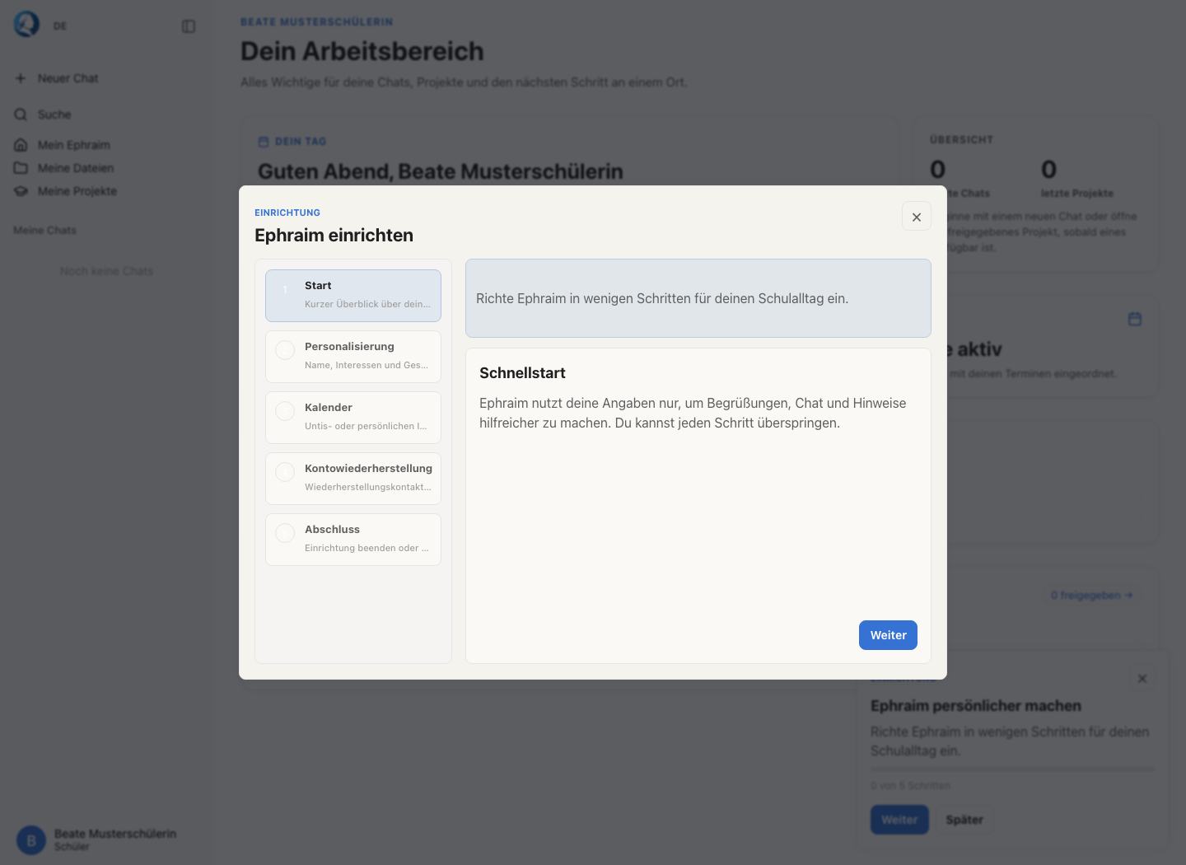The height and width of the screenshot is (865, 1186).
Task: Open Suche in the sidebar
Action: [x=54, y=115]
